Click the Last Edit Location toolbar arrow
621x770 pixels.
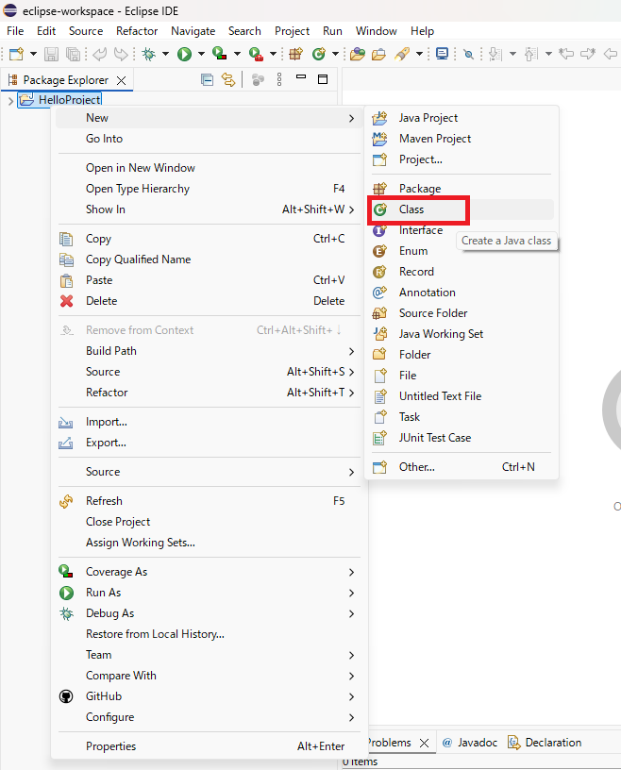coord(566,54)
